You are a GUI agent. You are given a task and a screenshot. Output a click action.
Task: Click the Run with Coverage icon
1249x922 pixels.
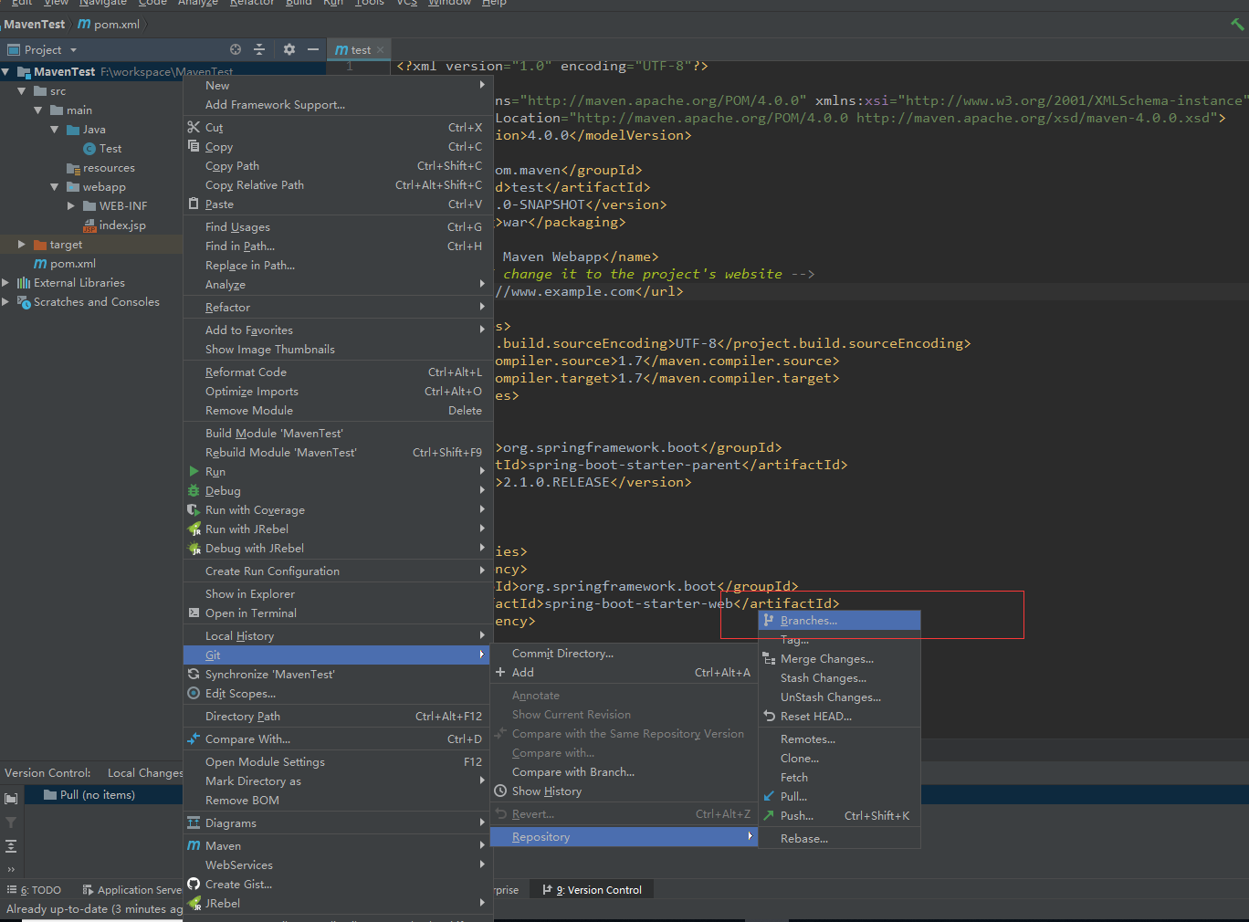[x=194, y=509]
